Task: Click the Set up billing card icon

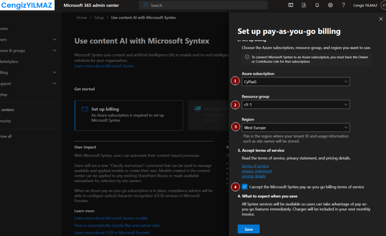Action: tap(85, 109)
